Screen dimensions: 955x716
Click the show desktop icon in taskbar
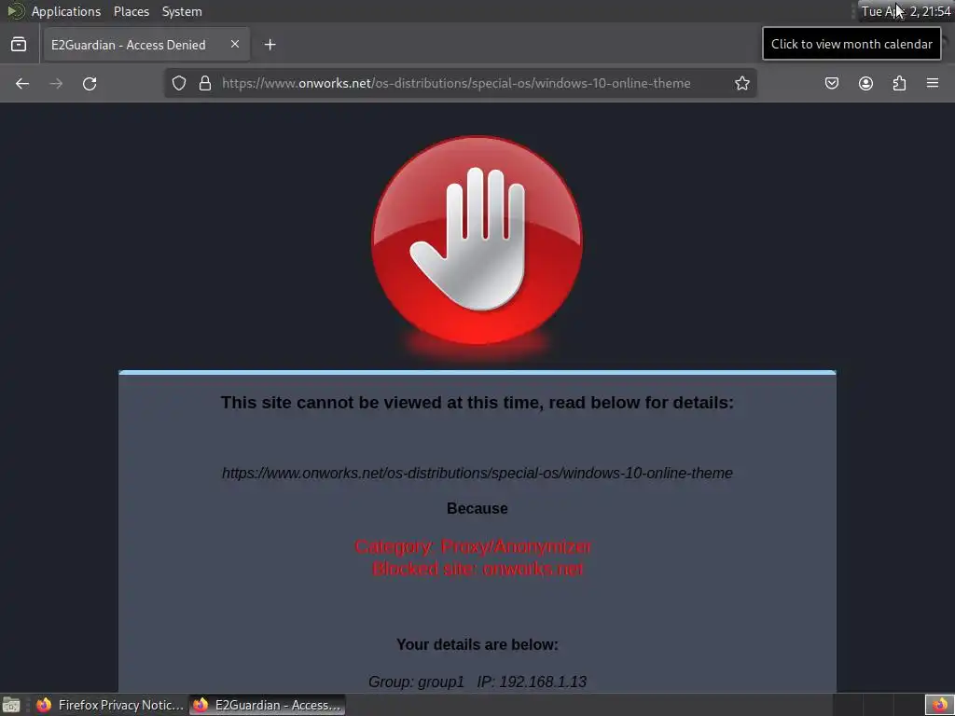(11, 705)
